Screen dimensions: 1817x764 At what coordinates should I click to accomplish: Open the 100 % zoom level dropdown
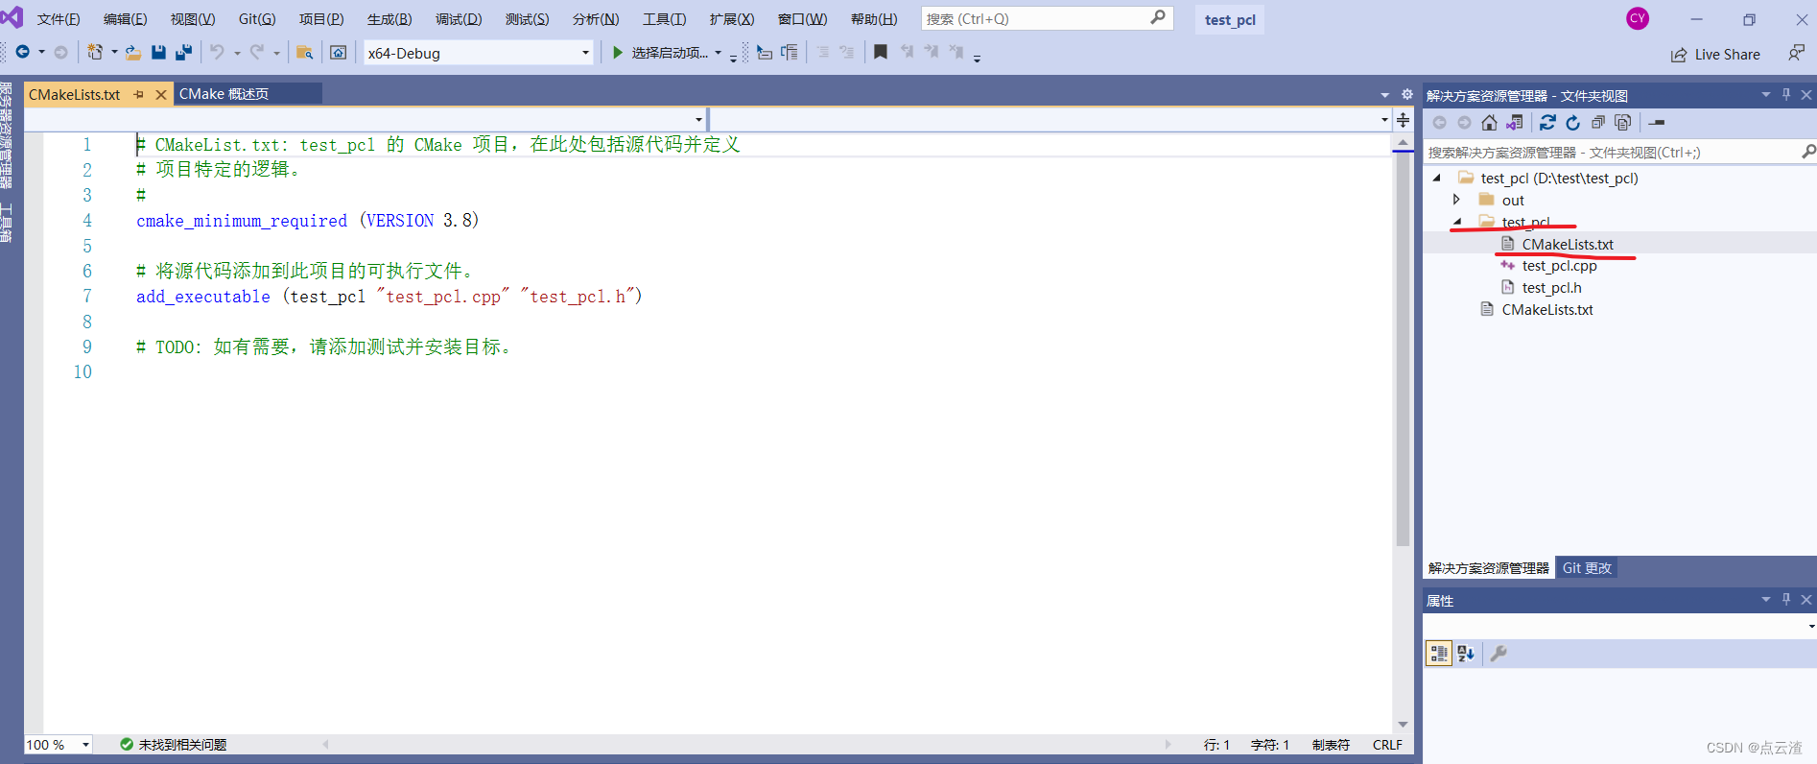[x=85, y=745]
